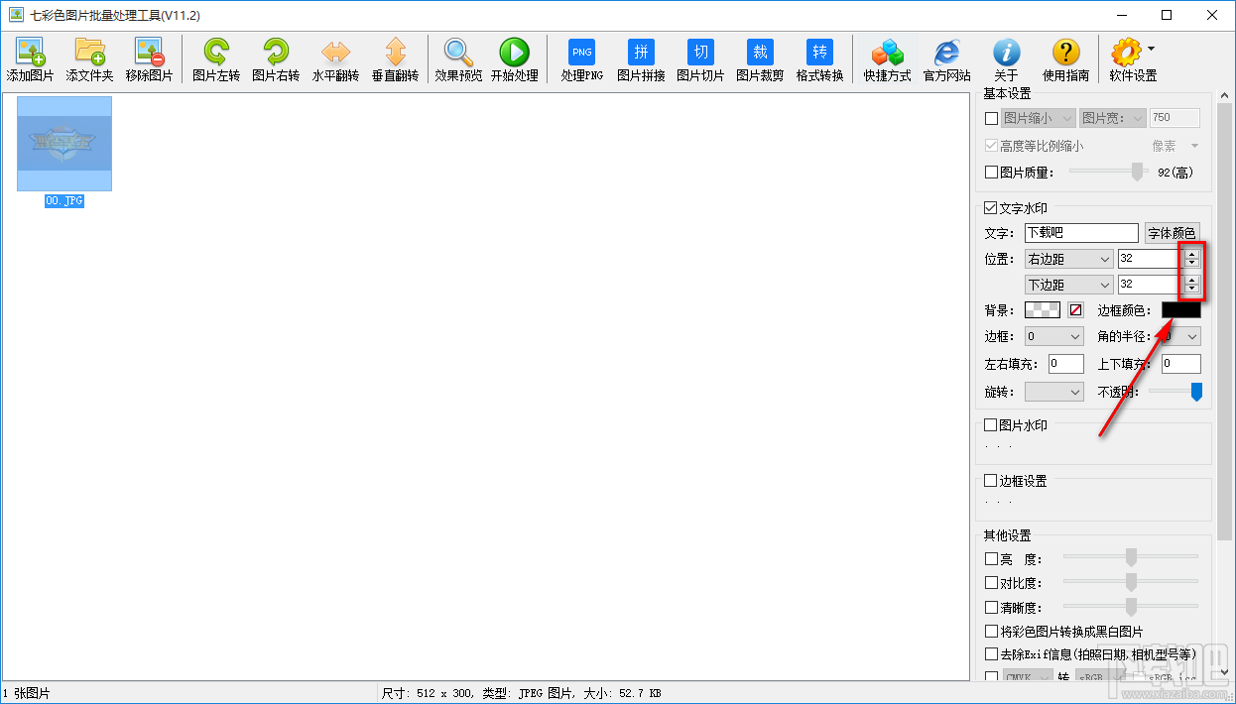Open the 像素 unit dropdown
Screen dimensions: 1236x704
coord(1174,146)
